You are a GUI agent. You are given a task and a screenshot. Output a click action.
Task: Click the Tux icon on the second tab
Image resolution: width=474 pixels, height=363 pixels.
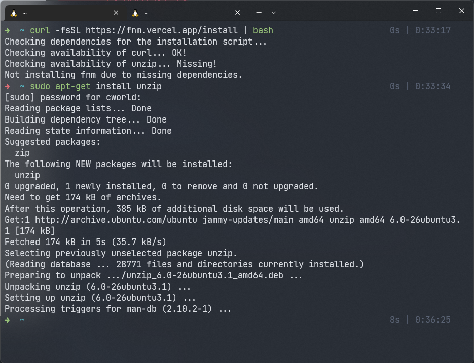135,12
